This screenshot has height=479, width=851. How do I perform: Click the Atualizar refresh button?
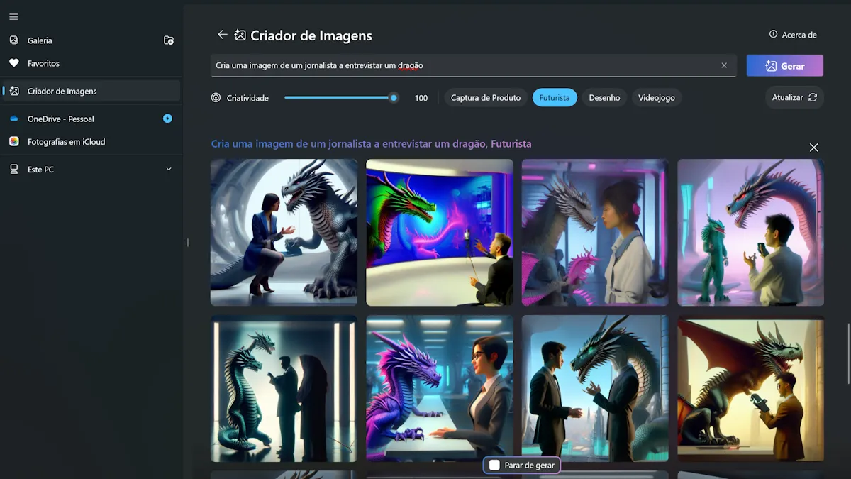[794, 97]
